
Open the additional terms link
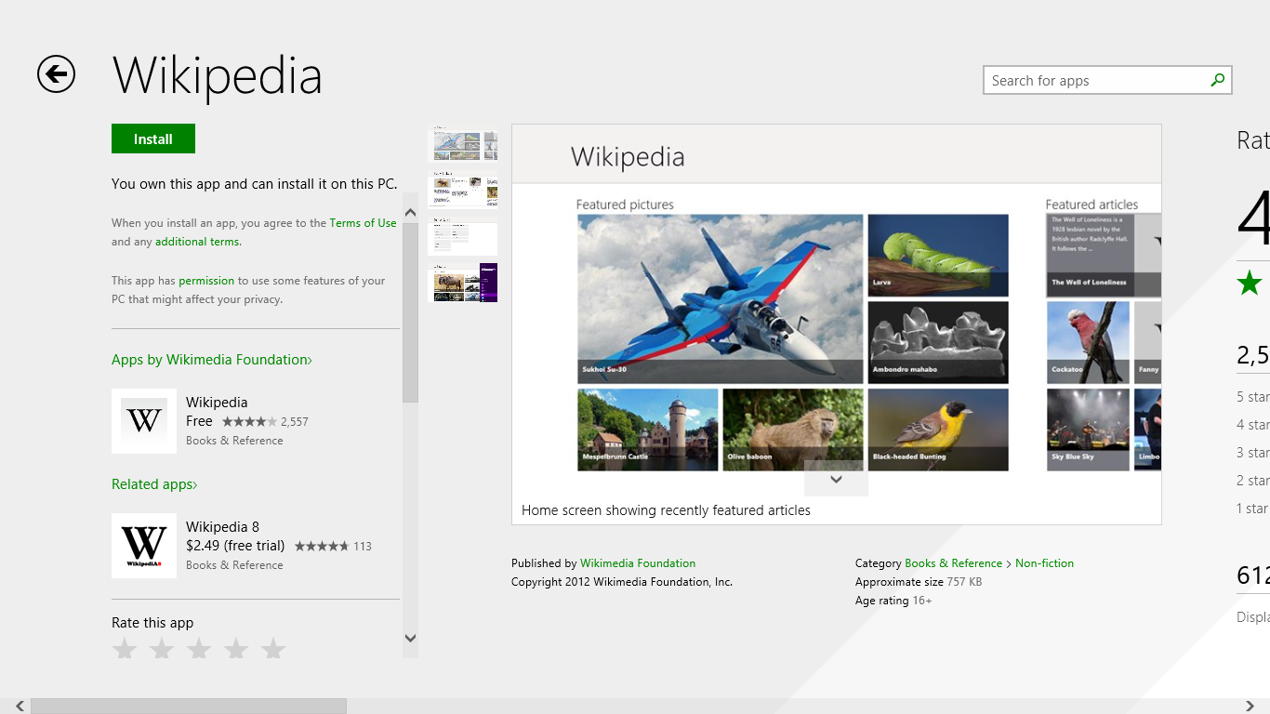tap(197, 242)
